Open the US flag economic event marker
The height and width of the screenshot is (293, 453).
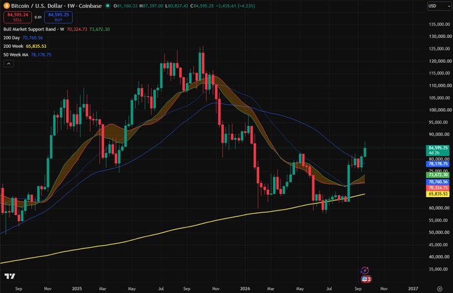pyautogui.click(x=366, y=279)
